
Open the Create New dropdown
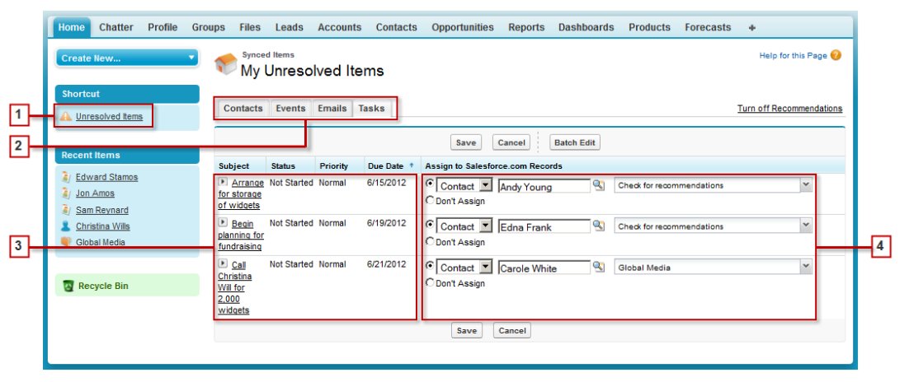pos(127,58)
